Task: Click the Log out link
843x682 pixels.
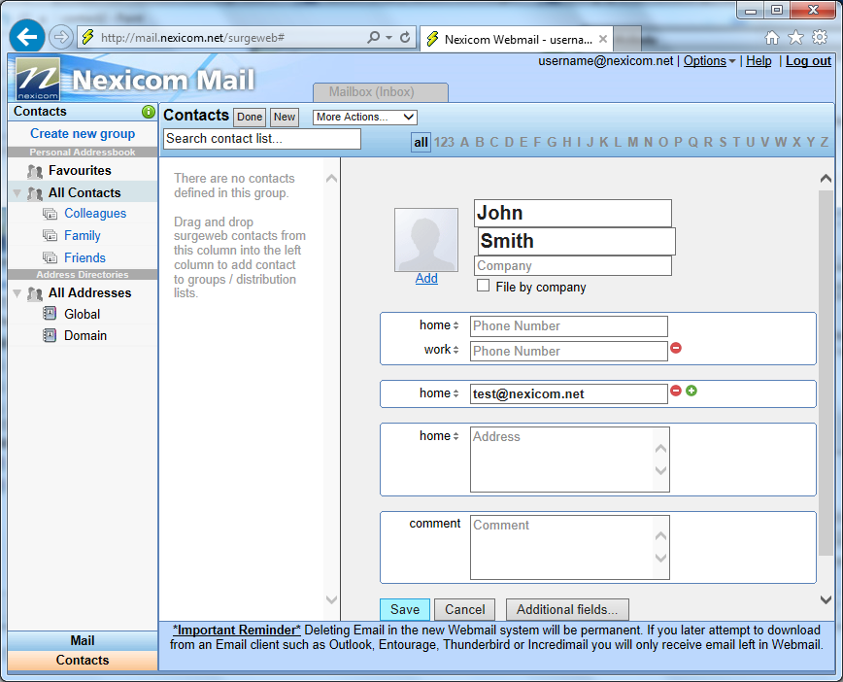Action: pyautogui.click(x=808, y=61)
